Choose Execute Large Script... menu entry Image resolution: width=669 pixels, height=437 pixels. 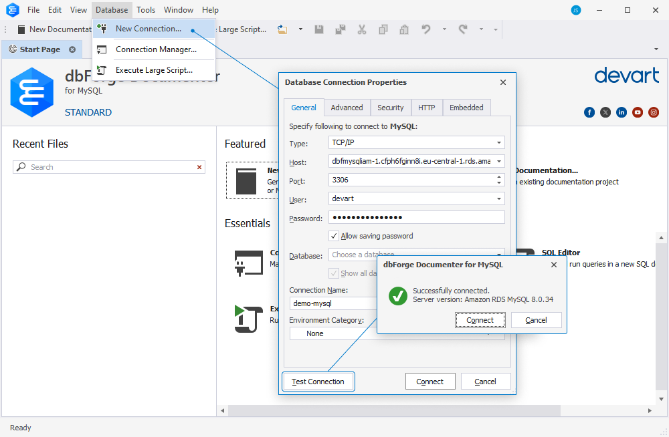154,70
